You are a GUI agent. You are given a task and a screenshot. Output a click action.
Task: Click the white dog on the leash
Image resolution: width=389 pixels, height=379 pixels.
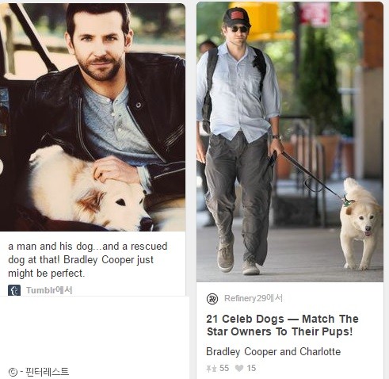coord(361,224)
